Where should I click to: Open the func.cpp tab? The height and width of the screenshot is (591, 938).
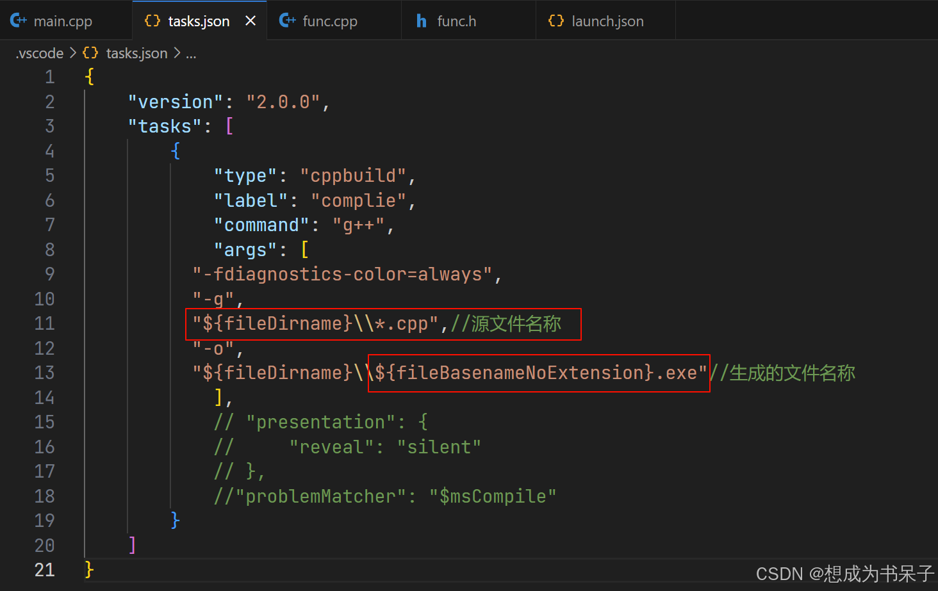(x=331, y=20)
